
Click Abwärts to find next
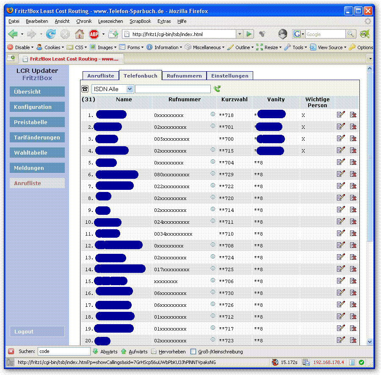pos(105,351)
